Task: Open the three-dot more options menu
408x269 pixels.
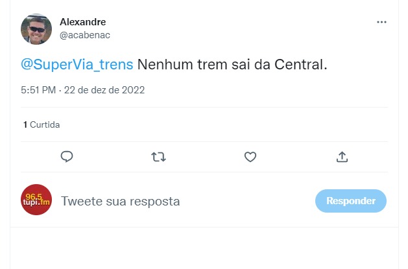Action: coord(381,22)
